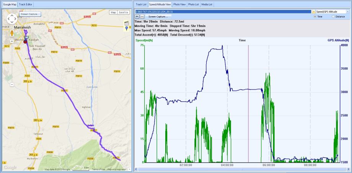Select the Distance radio button

click(333, 16)
